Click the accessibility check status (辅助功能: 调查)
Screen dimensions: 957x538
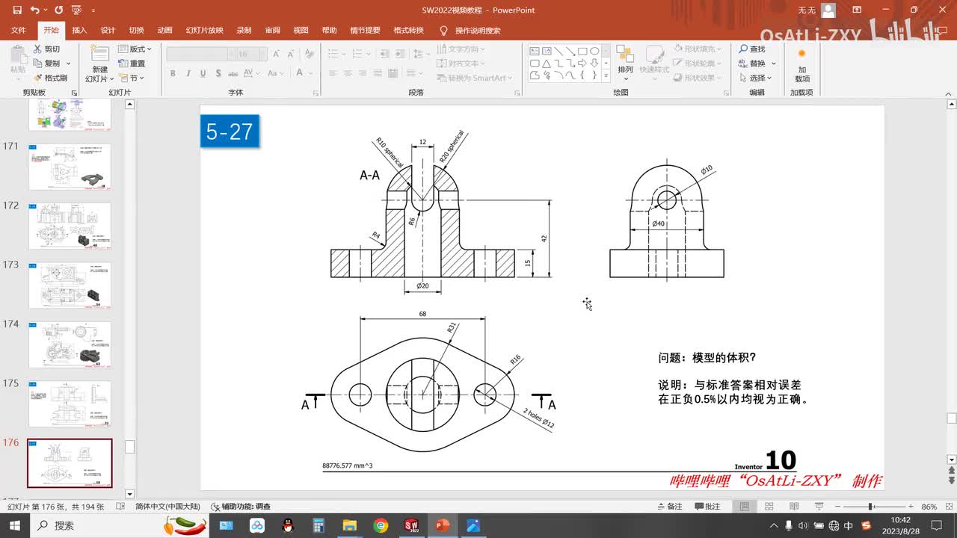click(x=241, y=506)
